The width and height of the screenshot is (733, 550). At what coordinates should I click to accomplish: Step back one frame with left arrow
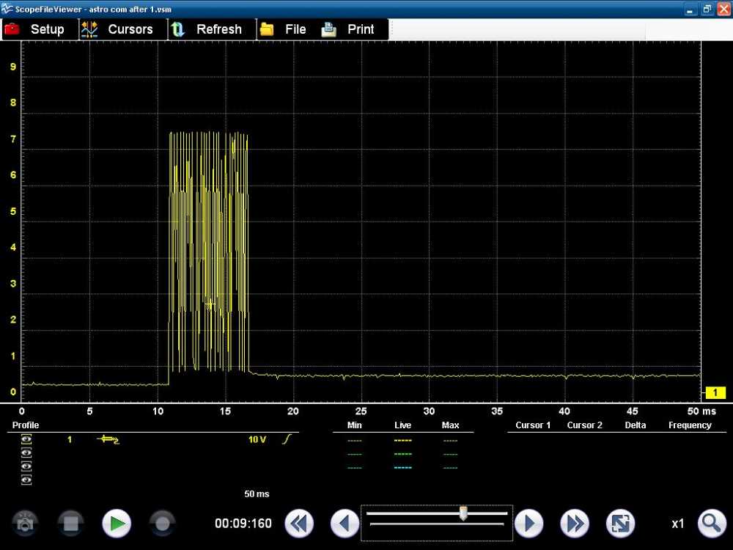pos(345,524)
